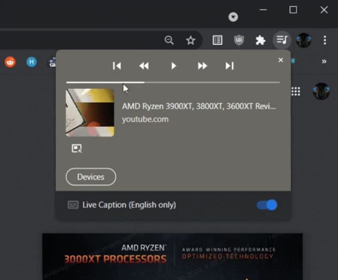This screenshot has height=280, width=338.
Task: Open the tab search dropdown arrow
Action: (233, 17)
